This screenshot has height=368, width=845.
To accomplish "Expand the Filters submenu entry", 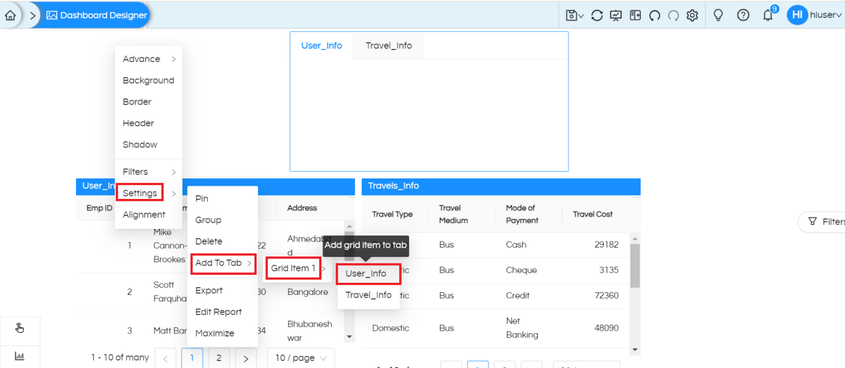I will coord(149,172).
